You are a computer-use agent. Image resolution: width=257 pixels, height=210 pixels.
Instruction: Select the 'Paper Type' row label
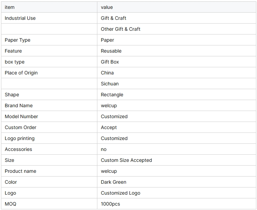point(17,40)
